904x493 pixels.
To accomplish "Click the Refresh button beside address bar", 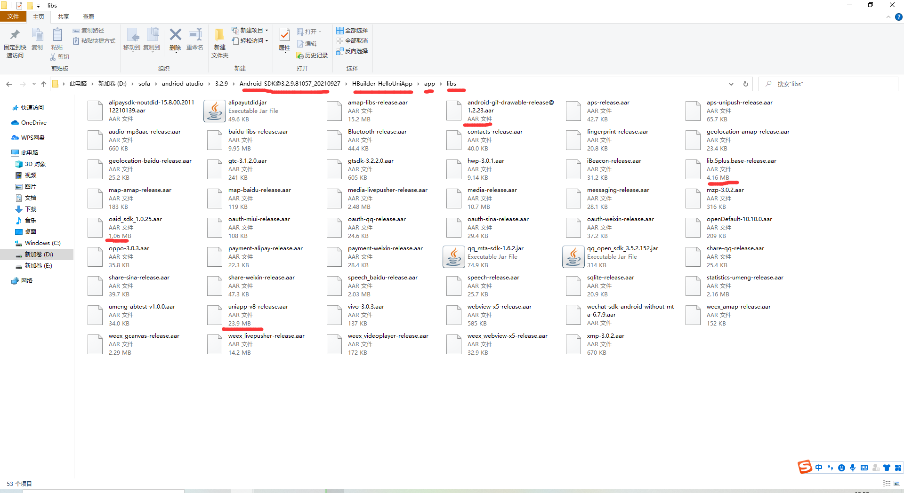I will [745, 84].
